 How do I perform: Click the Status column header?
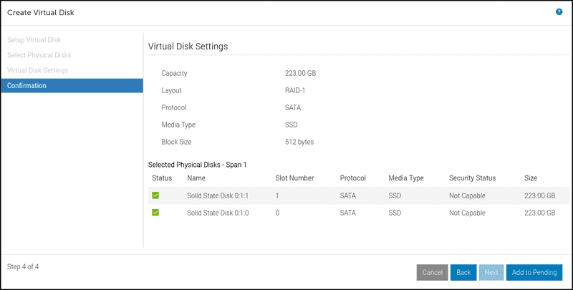161,178
